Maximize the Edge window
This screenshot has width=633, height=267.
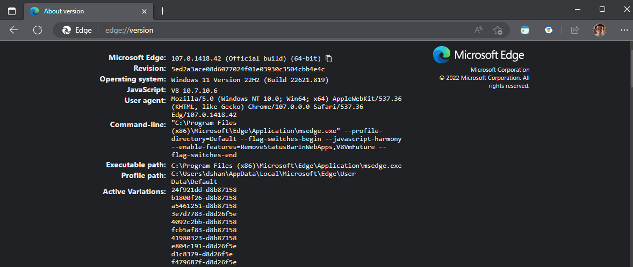[602, 9]
